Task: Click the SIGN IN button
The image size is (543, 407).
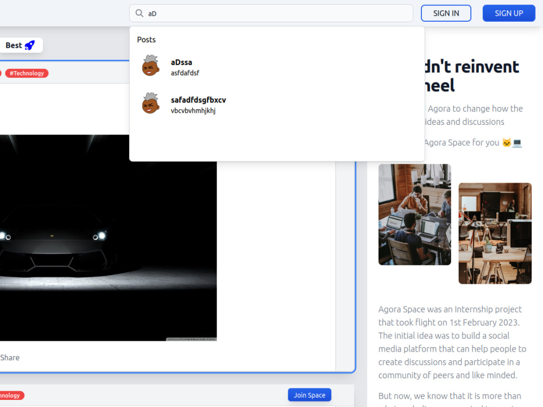Action: click(x=446, y=13)
